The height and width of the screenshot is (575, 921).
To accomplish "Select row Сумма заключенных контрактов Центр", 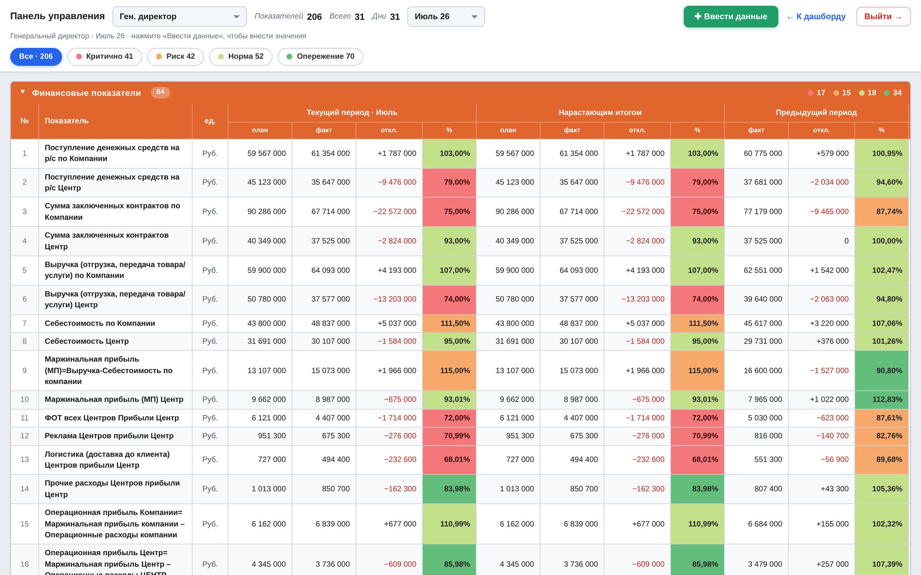I will [x=460, y=241].
